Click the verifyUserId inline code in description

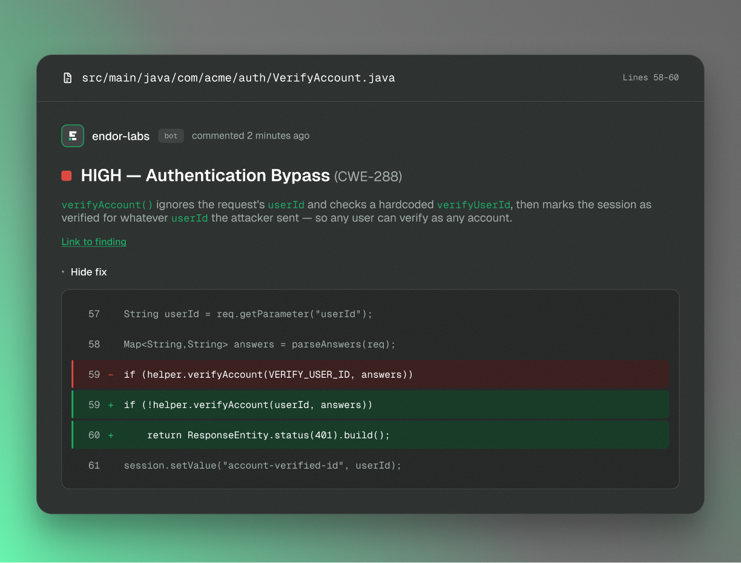pos(473,205)
